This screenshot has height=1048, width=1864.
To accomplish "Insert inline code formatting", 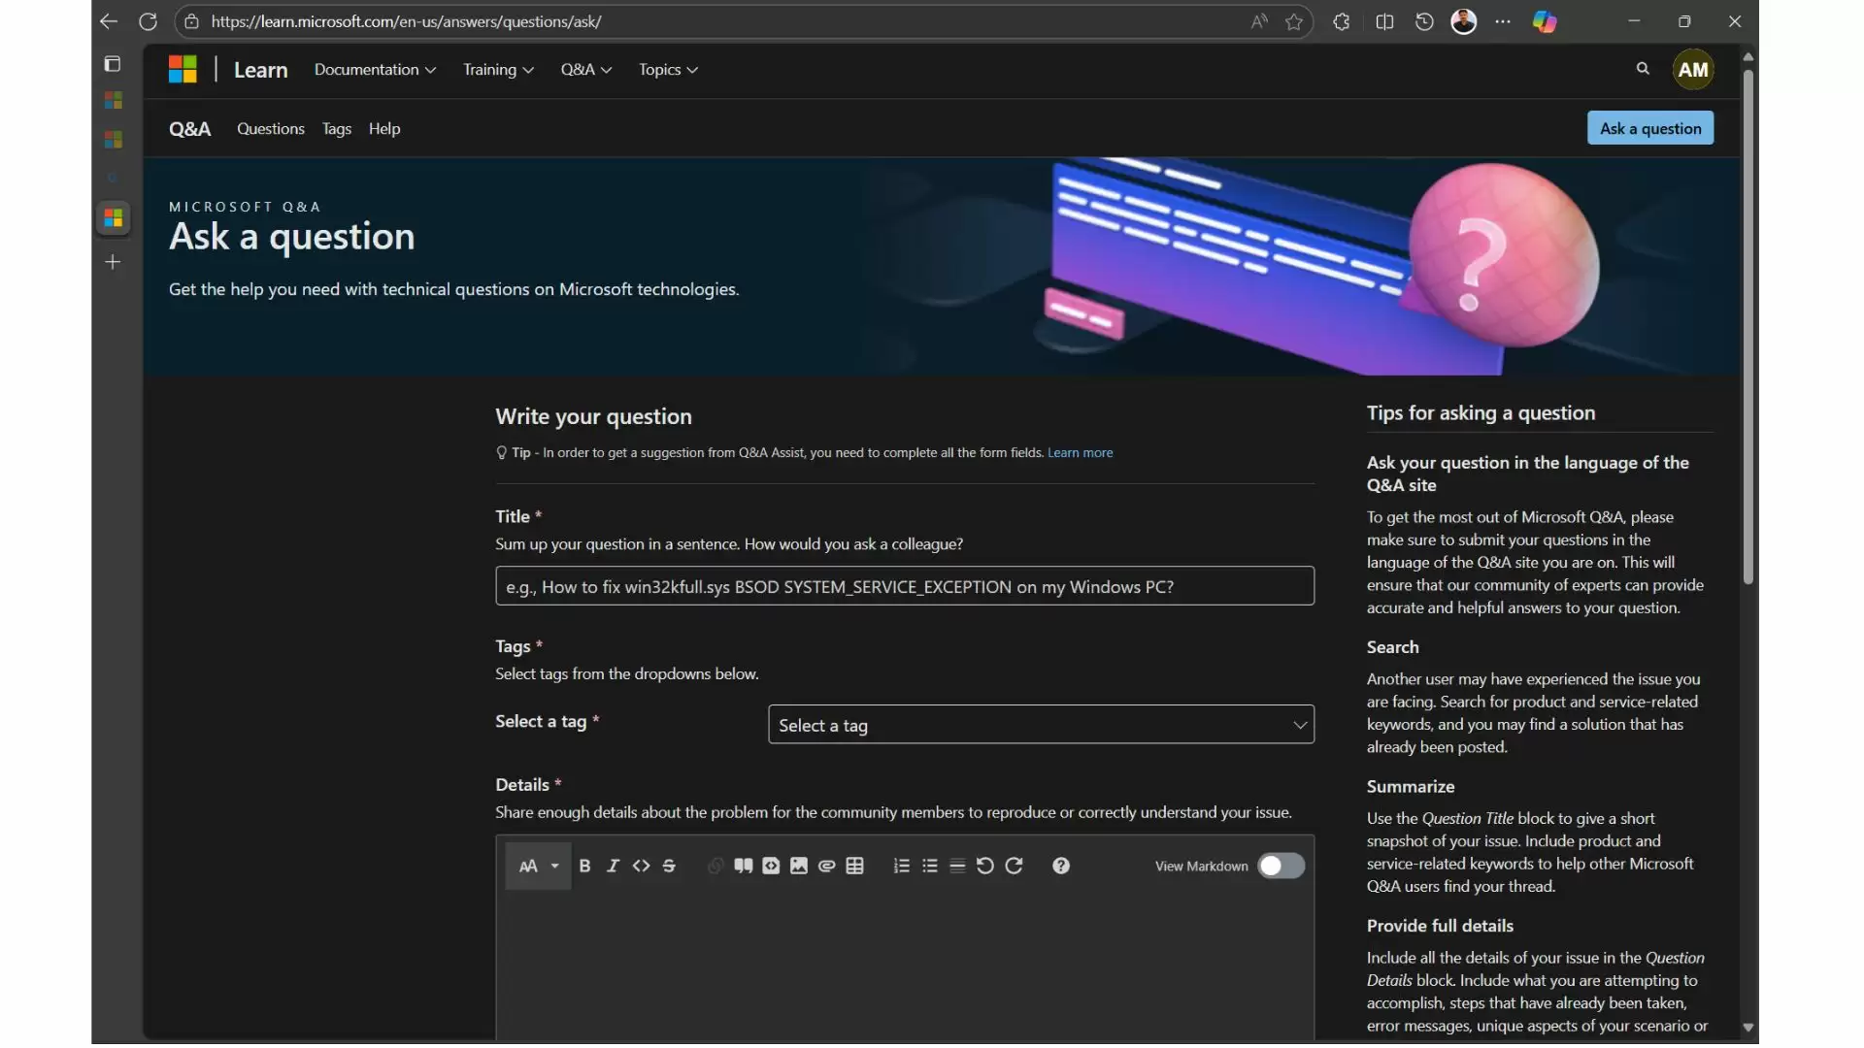I will pos(641,866).
